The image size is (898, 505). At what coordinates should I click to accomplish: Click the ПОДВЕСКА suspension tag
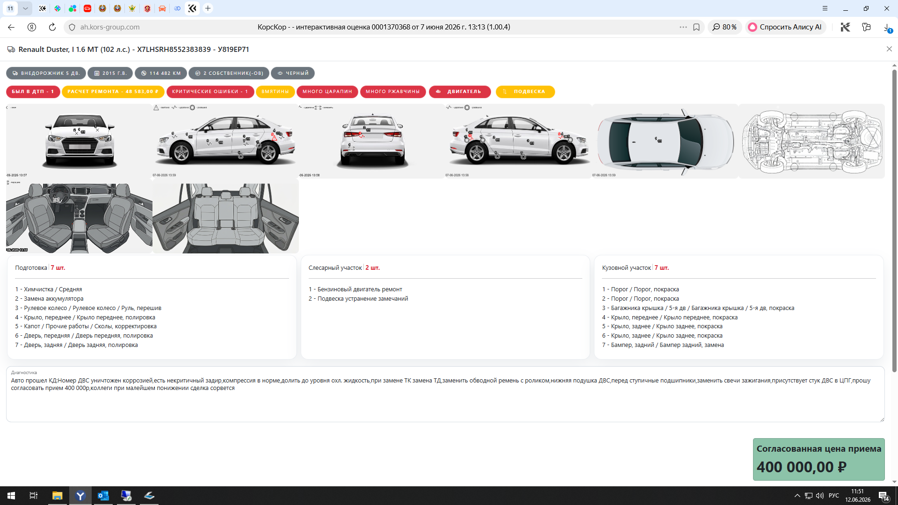tap(525, 92)
